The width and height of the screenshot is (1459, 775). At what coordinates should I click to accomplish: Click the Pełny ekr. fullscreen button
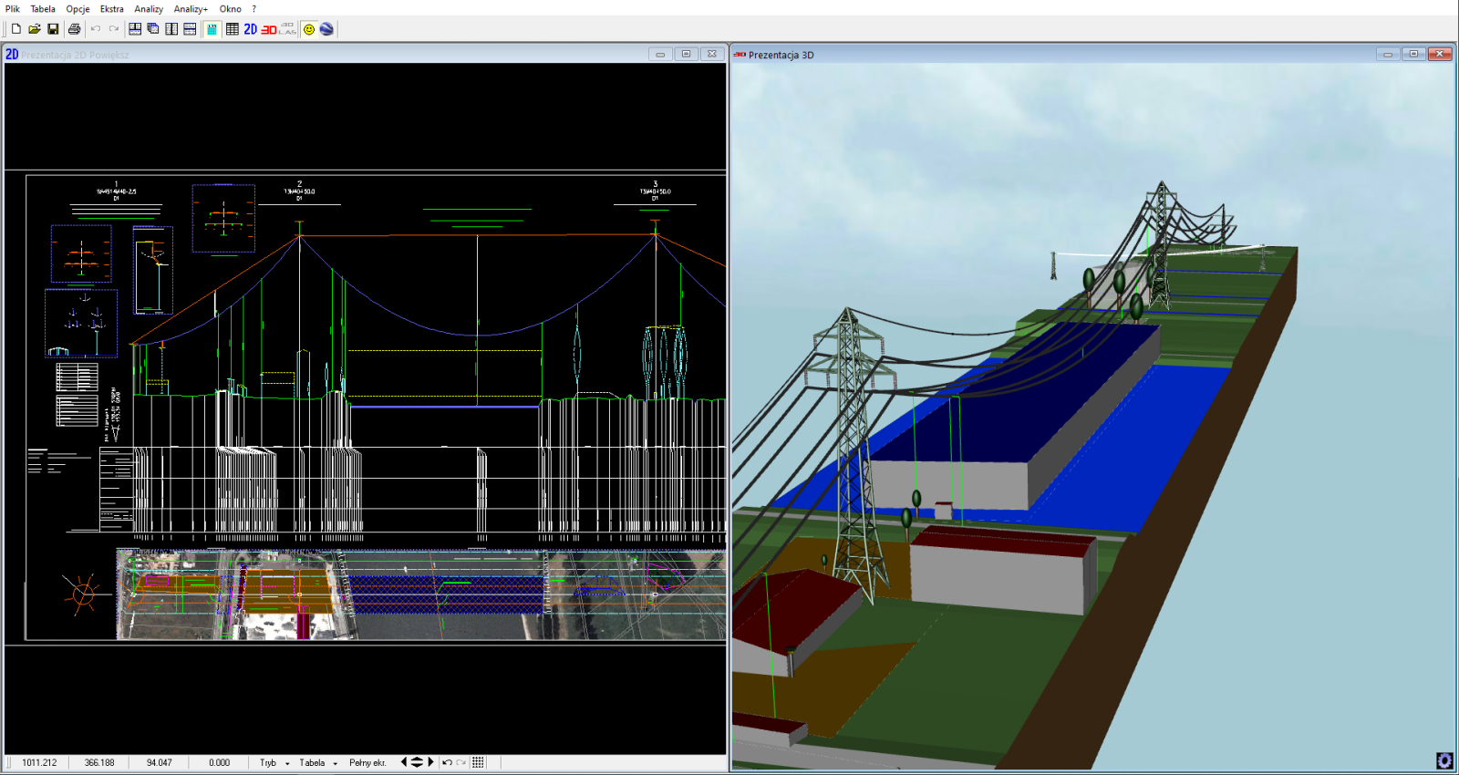[x=367, y=762]
